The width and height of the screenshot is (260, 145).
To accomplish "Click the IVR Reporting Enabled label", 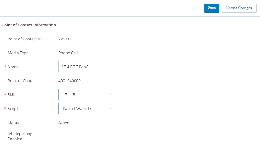I will 20,136.
